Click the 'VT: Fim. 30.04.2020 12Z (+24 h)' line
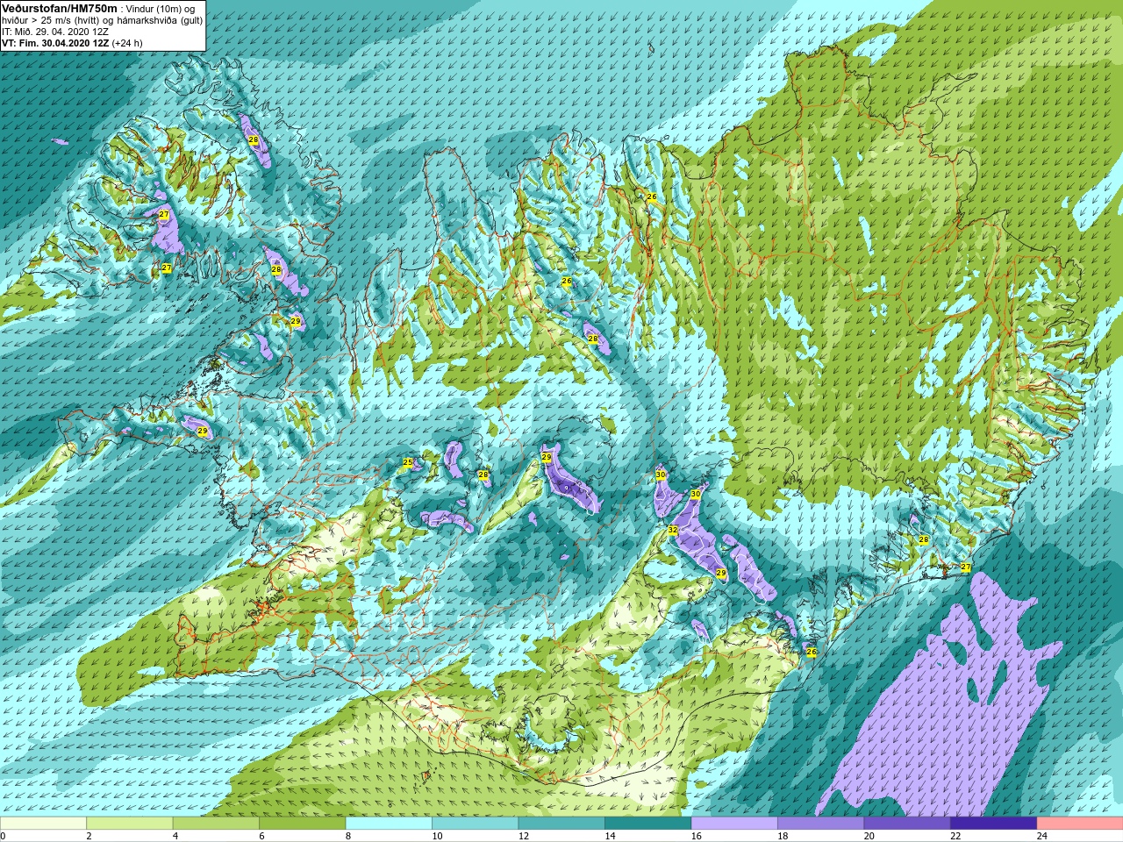The image size is (1123, 842). click(x=72, y=43)
